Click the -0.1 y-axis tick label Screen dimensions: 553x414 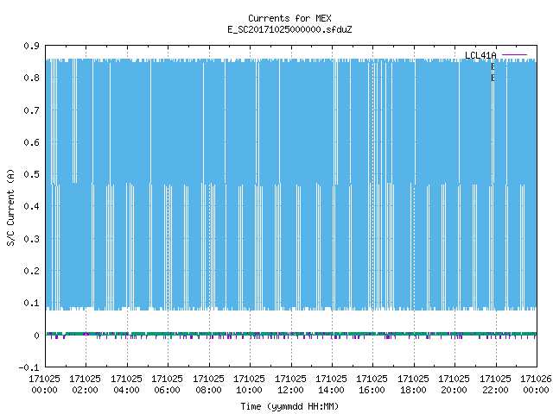pyautogui.click(x=29, y=367)
